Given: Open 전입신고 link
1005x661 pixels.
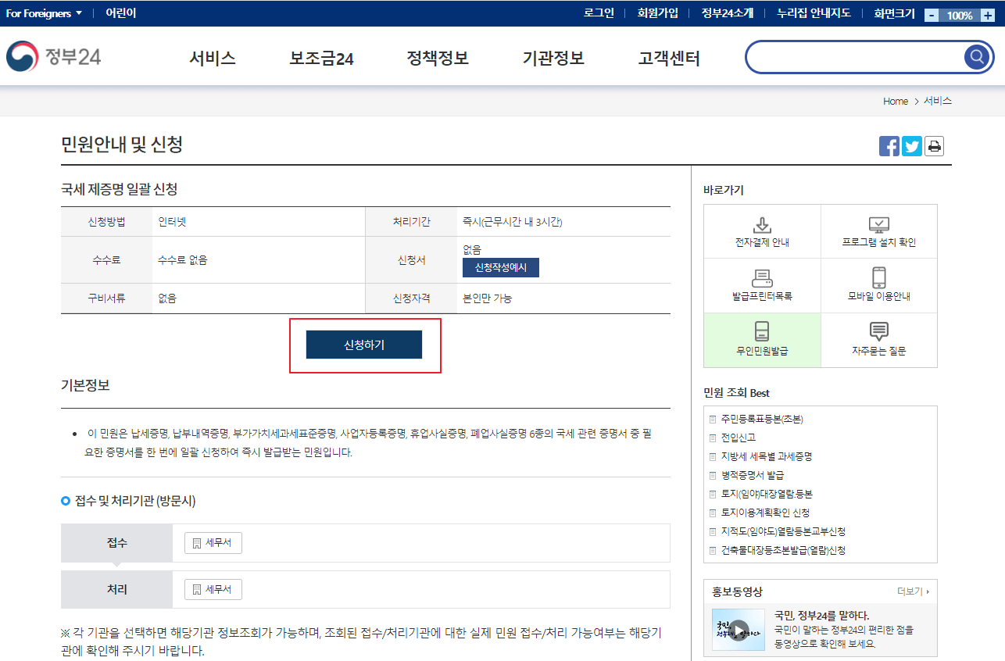Looking at the screenshot, I should [x=739, y=438].
